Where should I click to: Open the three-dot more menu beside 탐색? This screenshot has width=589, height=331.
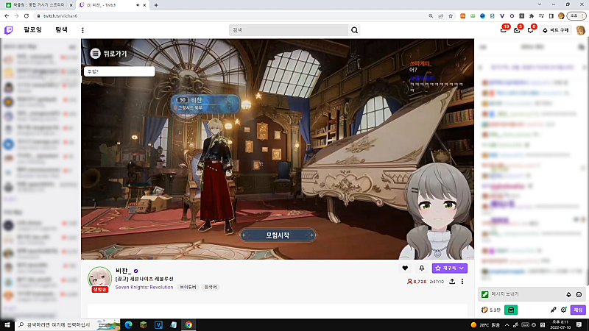click(82, 30)
